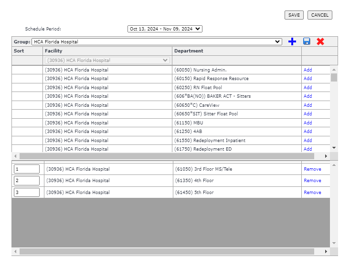Open the Schedule Period dropdown
The image size is (350, 266).
[x=165, y=29]
